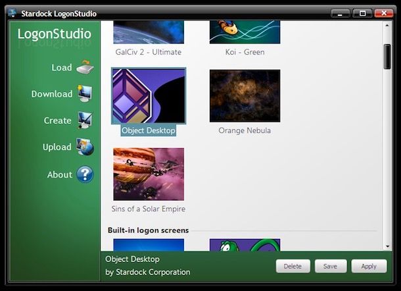Click the Delete button
401x291 pixels.
point(293,266)
